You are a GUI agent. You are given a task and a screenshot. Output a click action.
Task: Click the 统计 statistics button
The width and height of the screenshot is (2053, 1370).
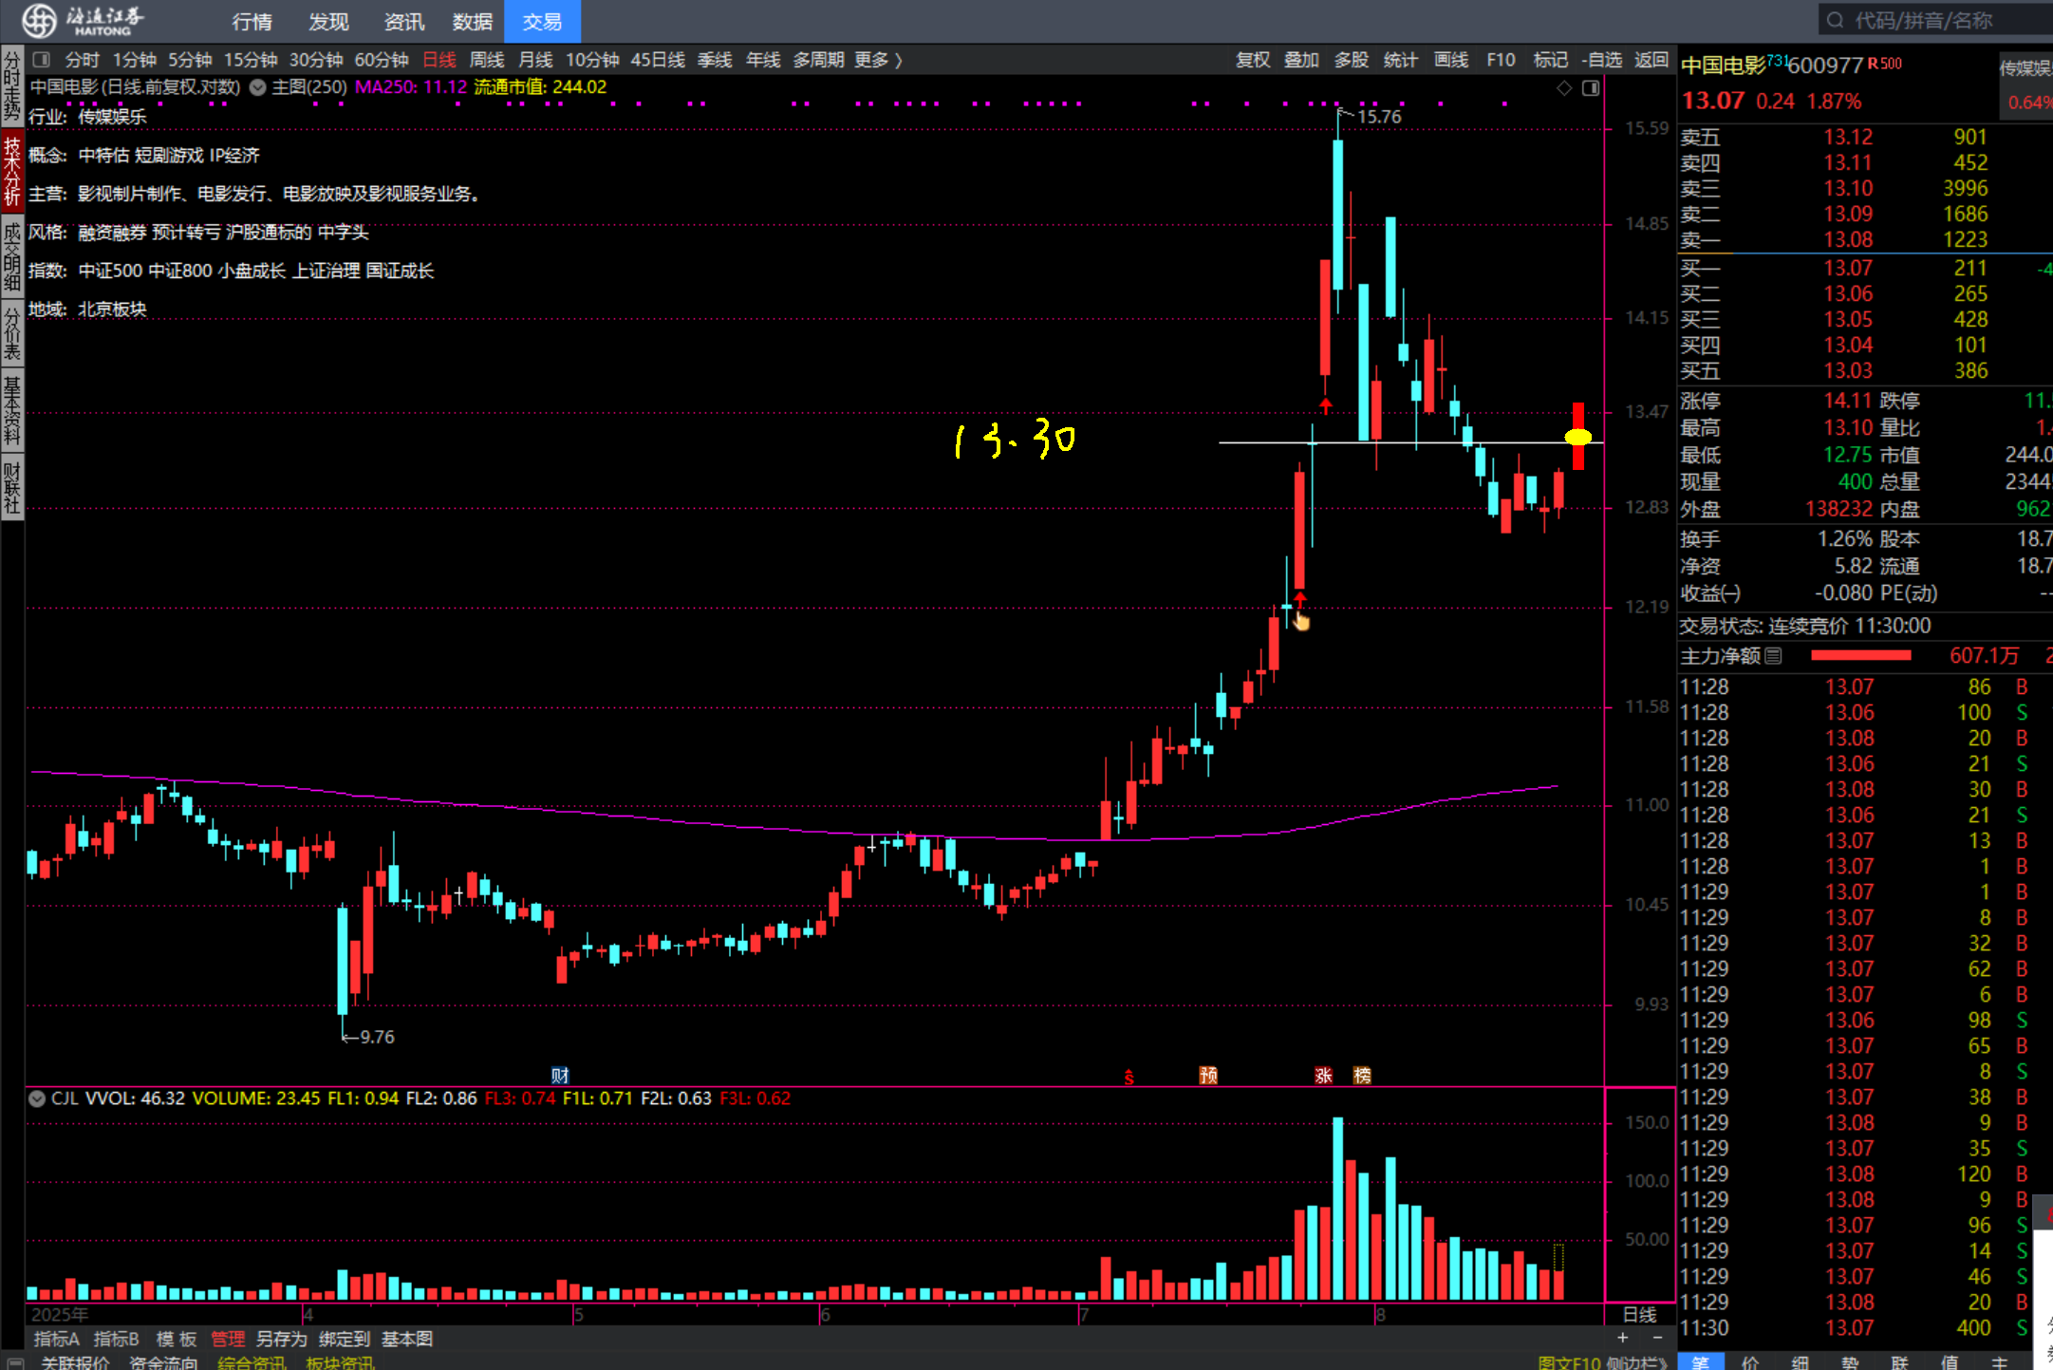(1401, 60)
